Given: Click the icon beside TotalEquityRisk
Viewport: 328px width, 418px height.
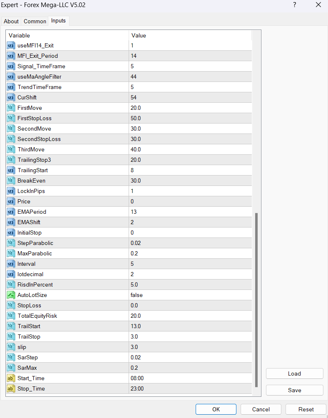Looking at the screenshot, I should pos(11,316).
